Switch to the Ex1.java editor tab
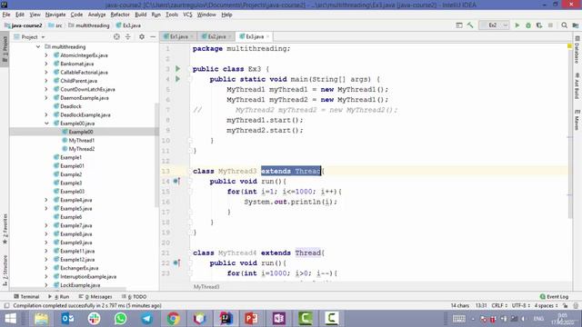Viewport: 582px width, 327px height. click(178, 36)
